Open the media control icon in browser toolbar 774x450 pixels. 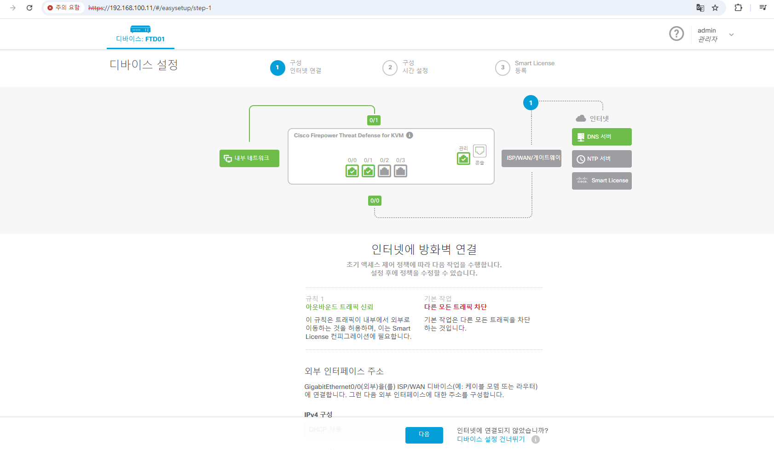pos(762,8)
